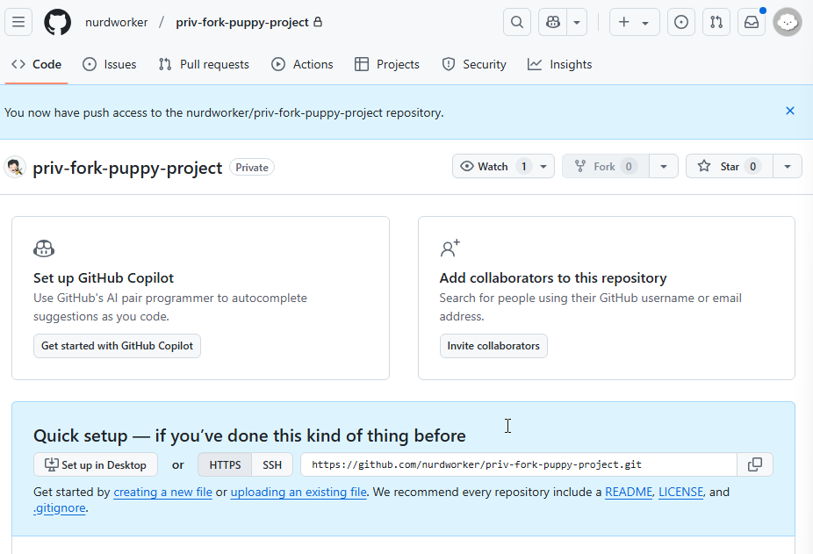Click the Private visibility badge
Viewport: 813px width, 554px height.
[252, 168]
